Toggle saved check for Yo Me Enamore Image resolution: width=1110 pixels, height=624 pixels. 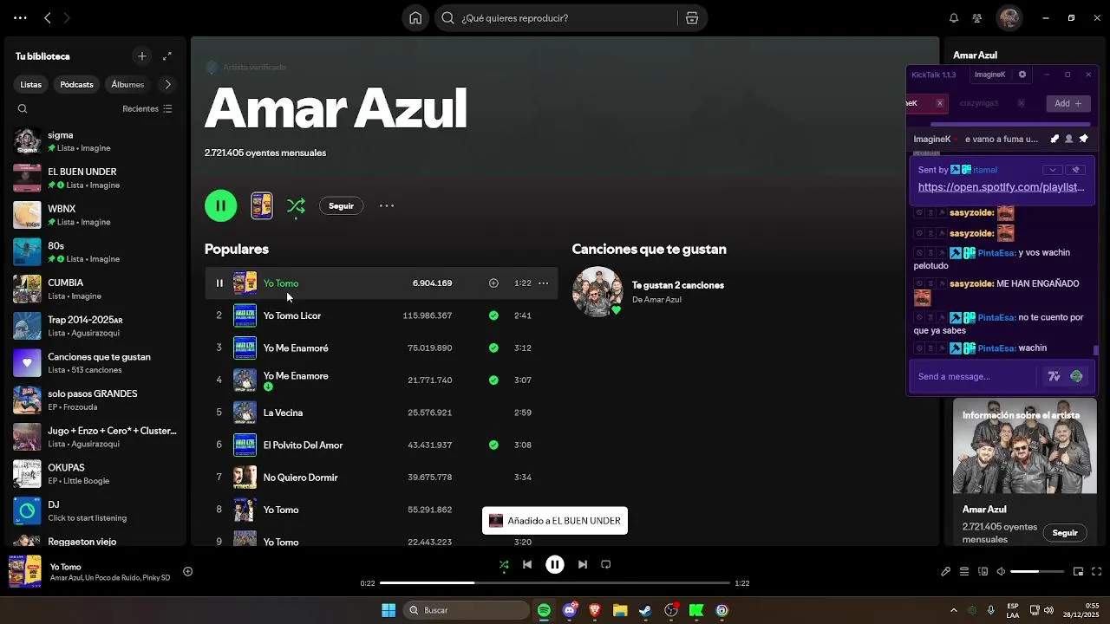click(493, 380)
